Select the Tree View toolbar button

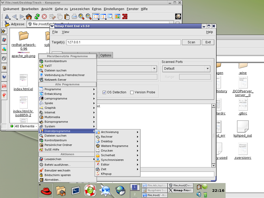(x=103, y=17)
